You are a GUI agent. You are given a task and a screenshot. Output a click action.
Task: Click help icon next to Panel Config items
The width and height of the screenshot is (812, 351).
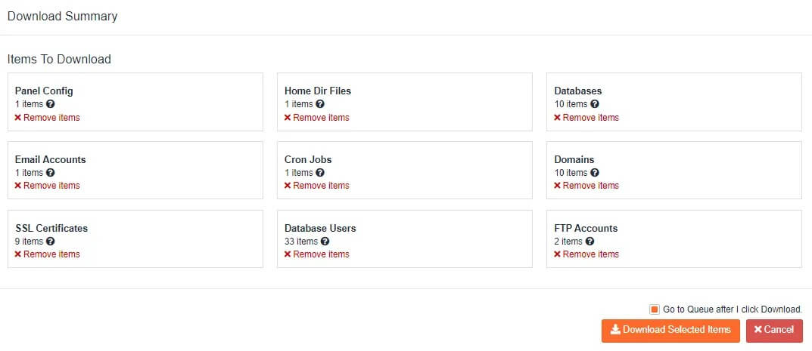pyautogui.click(x=51, y=104)
